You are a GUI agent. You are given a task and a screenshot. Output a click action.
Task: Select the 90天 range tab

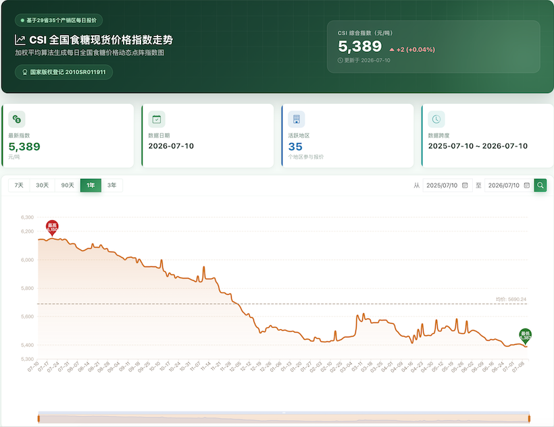(x=68, y=186)
